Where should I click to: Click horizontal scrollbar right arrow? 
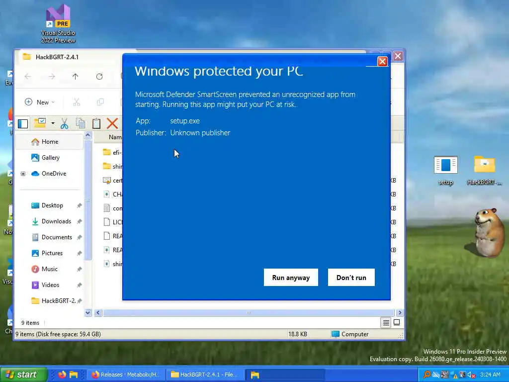(400, 313)
